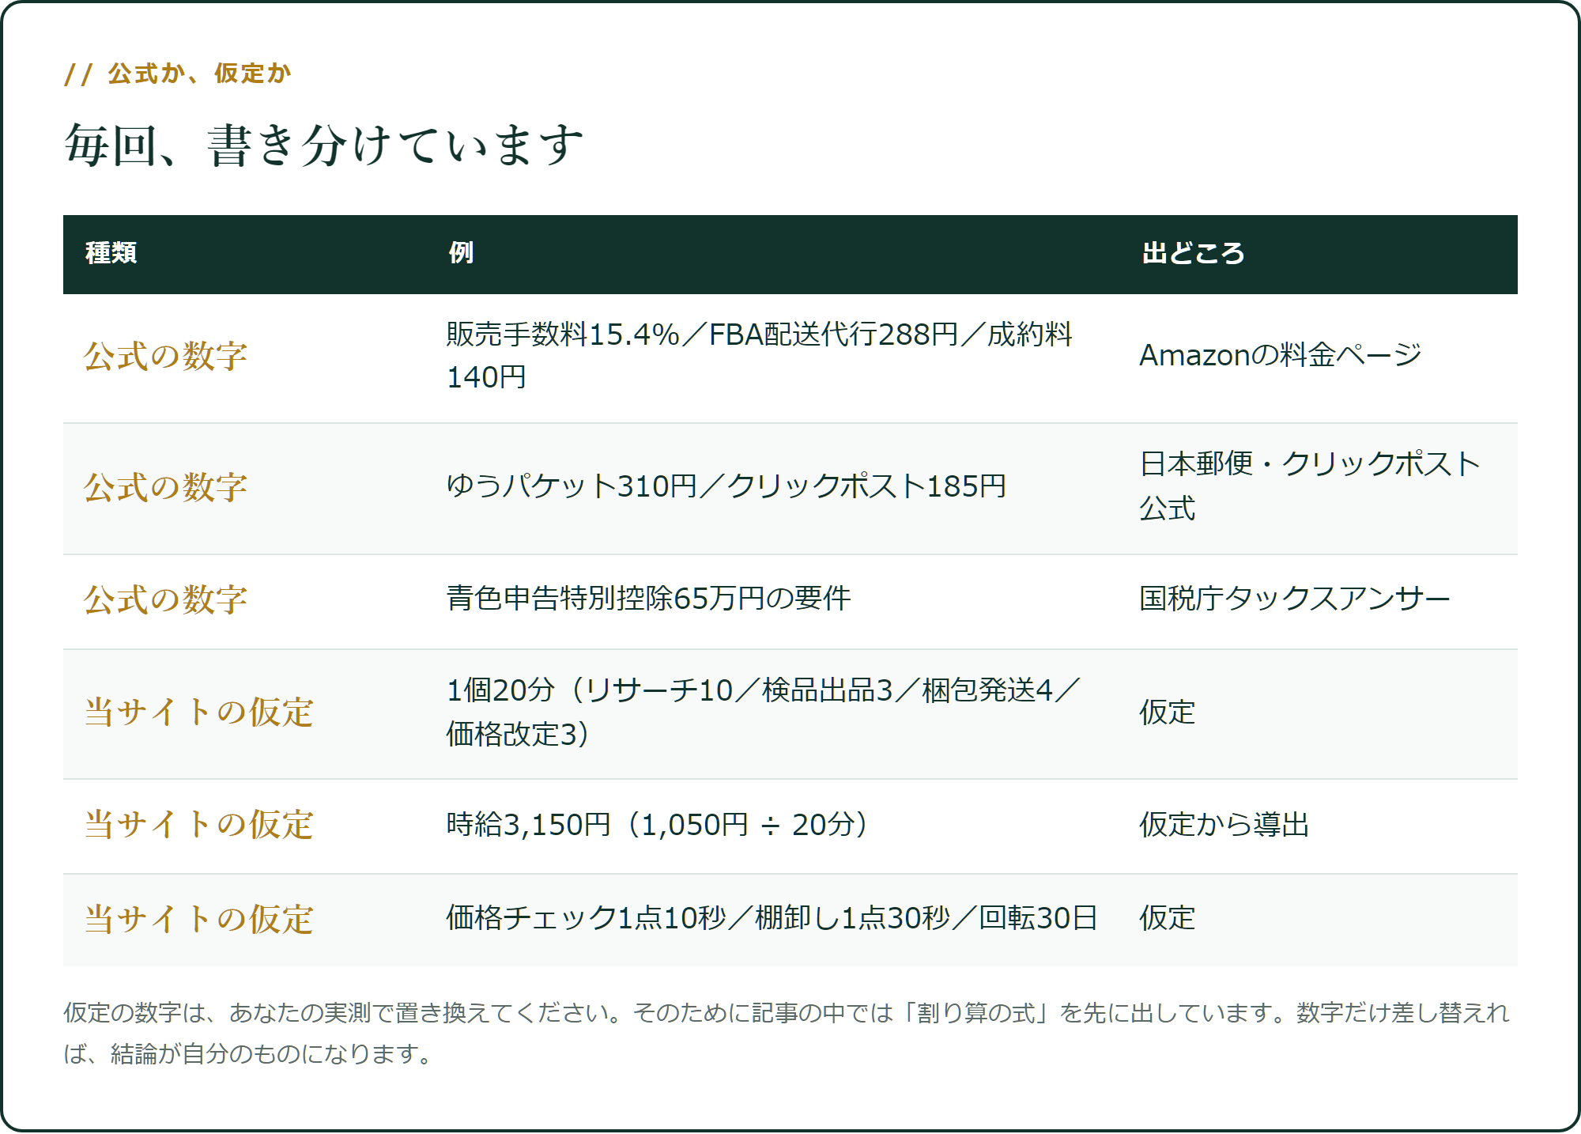
Task: Click 仮定 in the 価格チェック row
Action: click(1168, 918)
